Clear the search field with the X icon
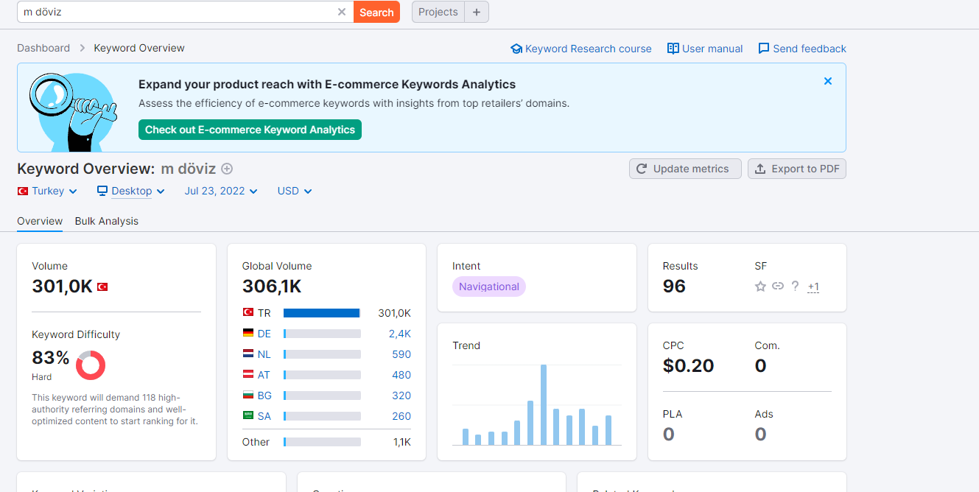Viewport: 979px width, 492px height. (342, 12)
